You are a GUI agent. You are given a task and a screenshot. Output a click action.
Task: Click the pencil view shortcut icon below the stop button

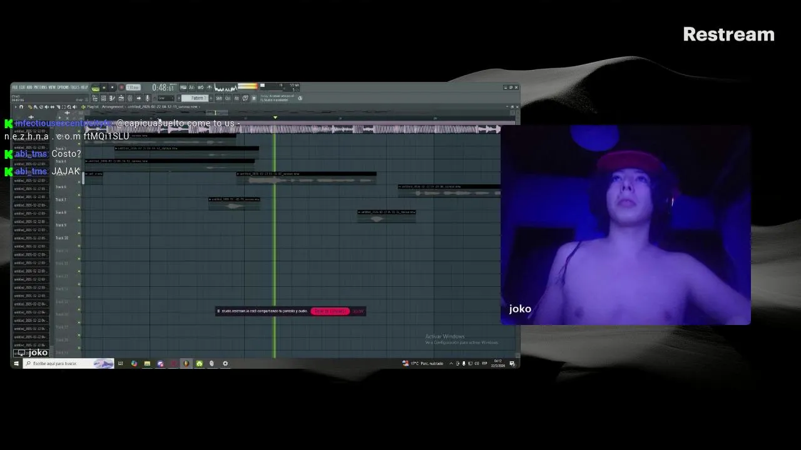112,98
